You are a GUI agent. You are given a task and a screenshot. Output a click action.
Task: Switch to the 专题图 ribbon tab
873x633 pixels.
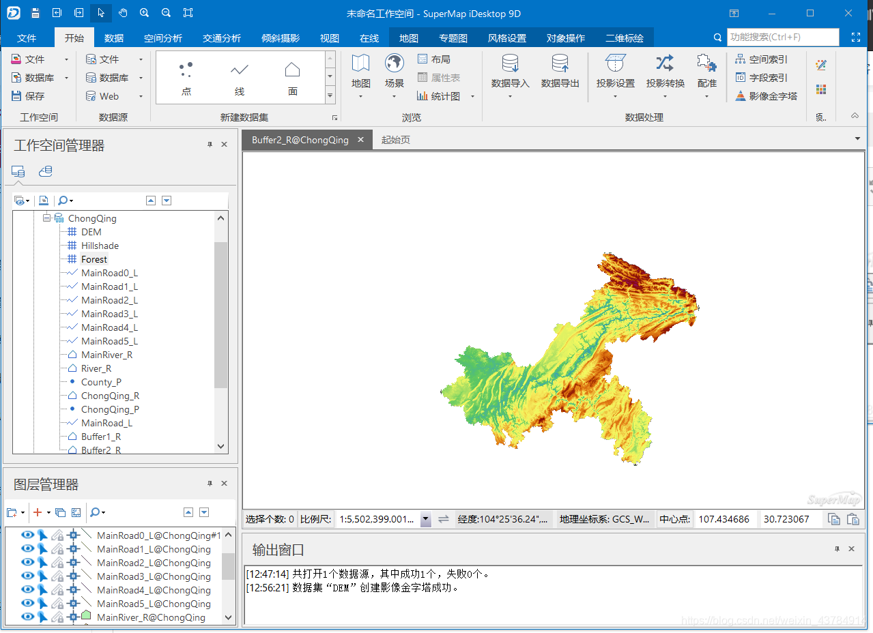[x=453, y=38]
